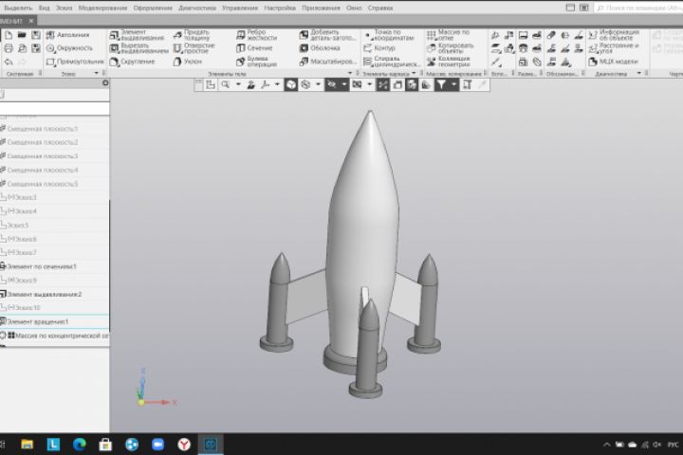This screenshot has width=683, height=455.
Task: Open МЦХ модели diagnostics
Action: [x=613, y=62]
